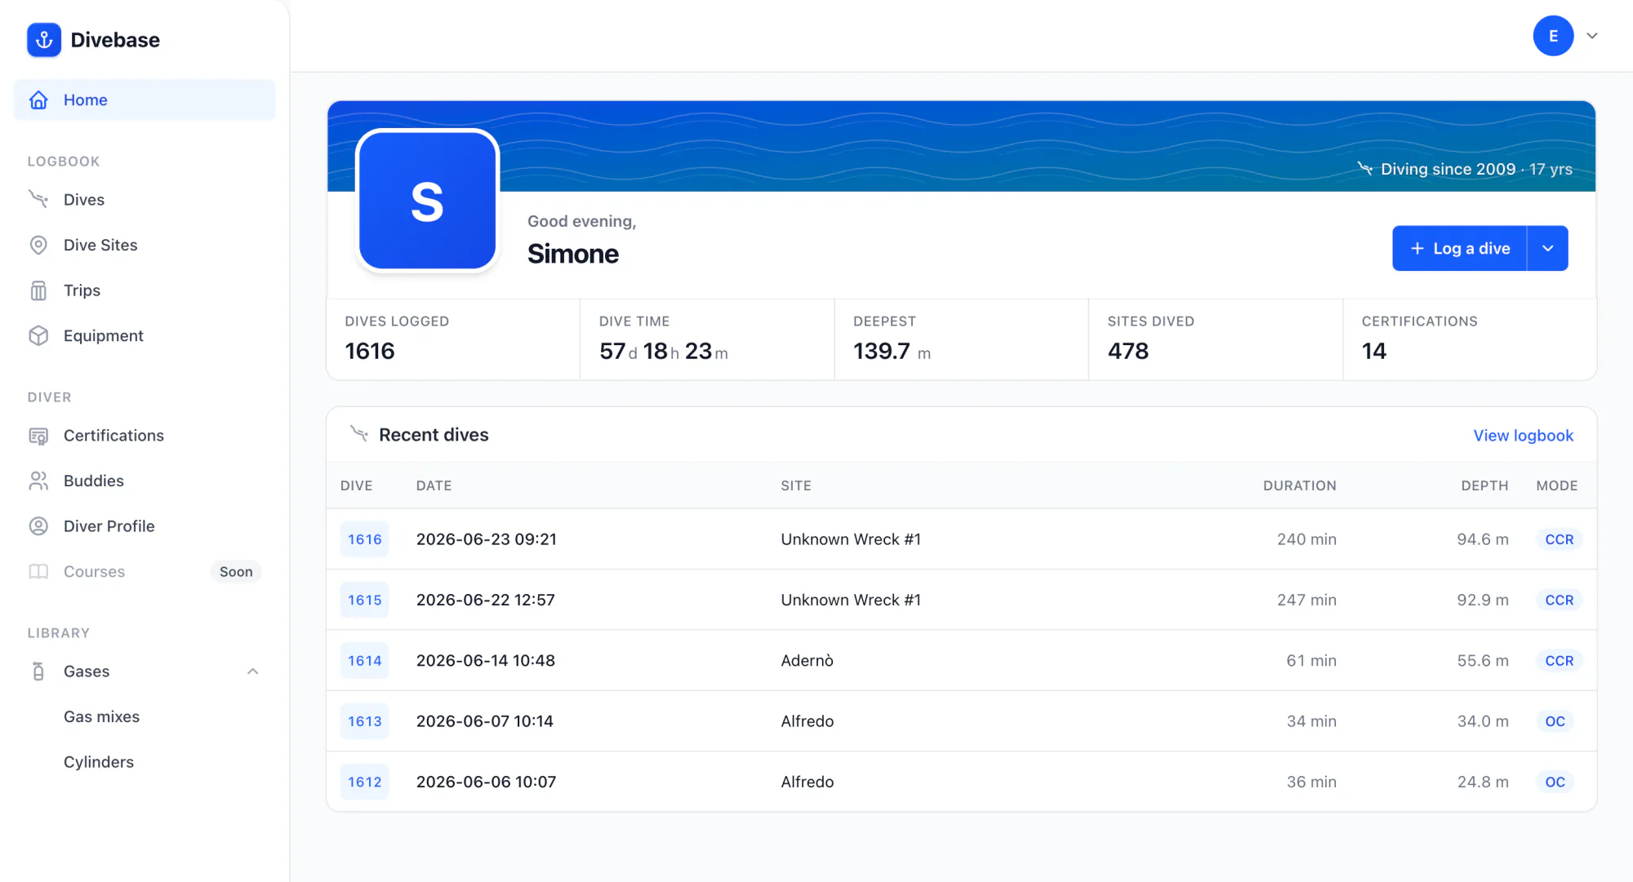The height and width of the screenshot is (882, 1633).
Task: Click the large S profile avatar
Action: coord(427,200)
